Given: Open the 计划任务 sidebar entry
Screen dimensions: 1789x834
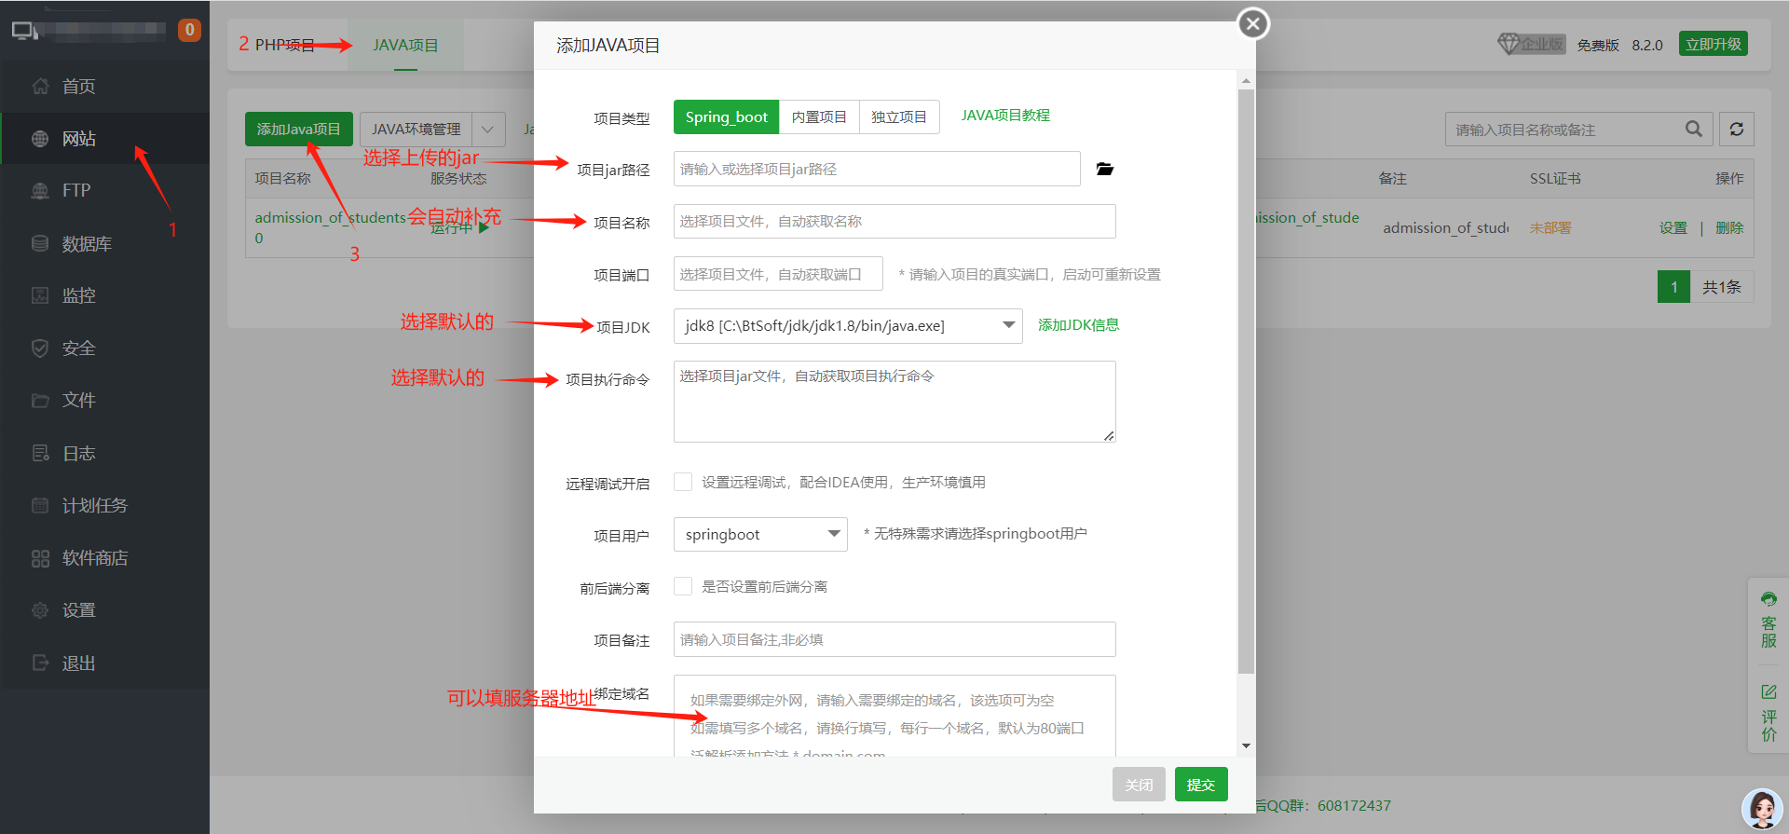Looking at the screenshot, I should [94, 506].
